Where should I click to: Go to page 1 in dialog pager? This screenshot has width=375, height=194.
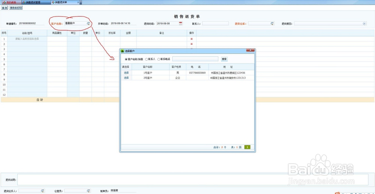pyautogui.click(x=247, y=147)
